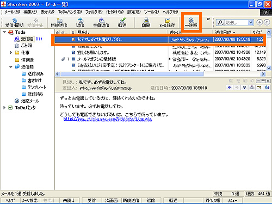Image resolution: width=272 pixels, height=204 pixels.
Task: Switch to split layout with last layout button
Action: coord(268,81)
